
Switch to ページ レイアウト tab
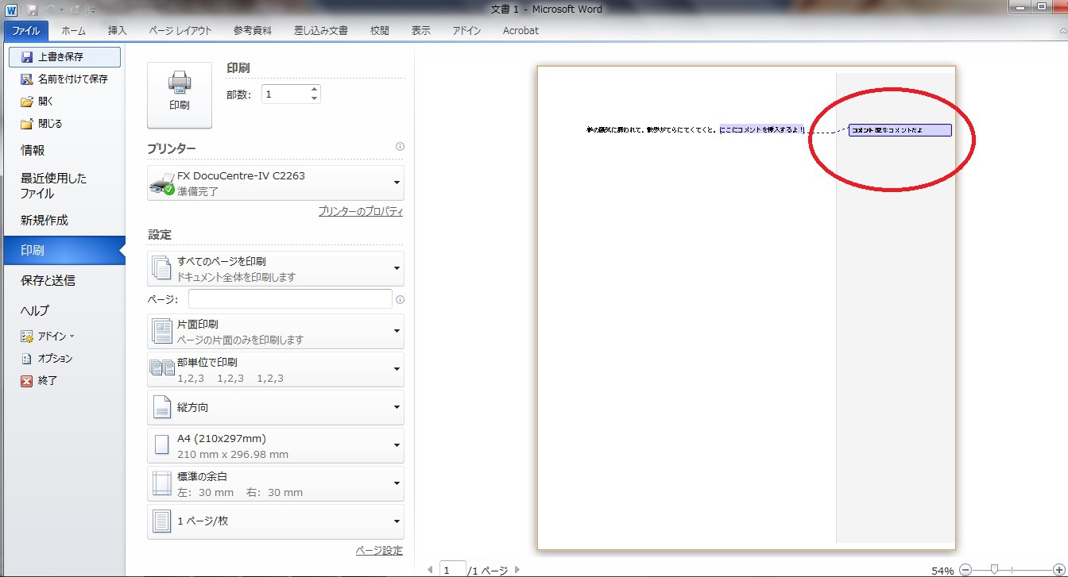(x=180, y=31)
